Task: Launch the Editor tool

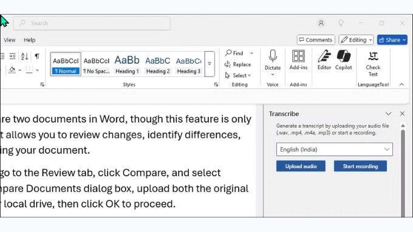Action: pyautogui.click(x=324, y=60)
